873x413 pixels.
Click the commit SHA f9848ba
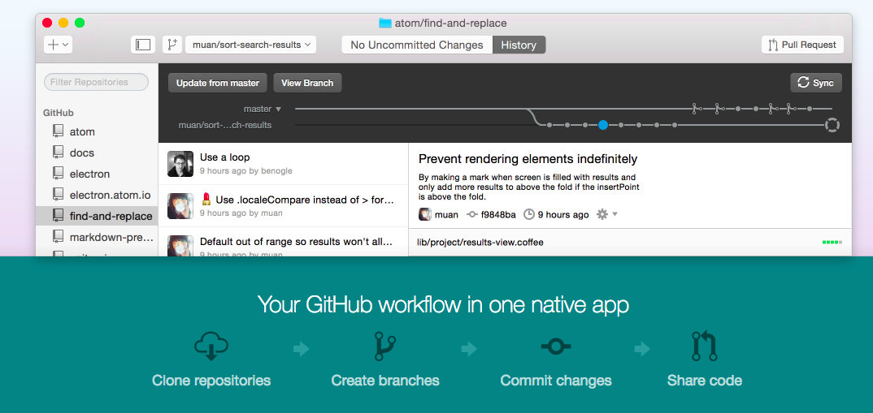[498, 214]
